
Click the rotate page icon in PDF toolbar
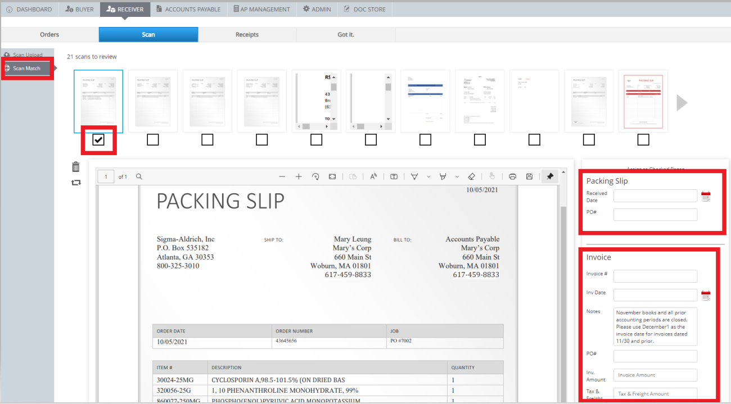(x=315, y=176)
